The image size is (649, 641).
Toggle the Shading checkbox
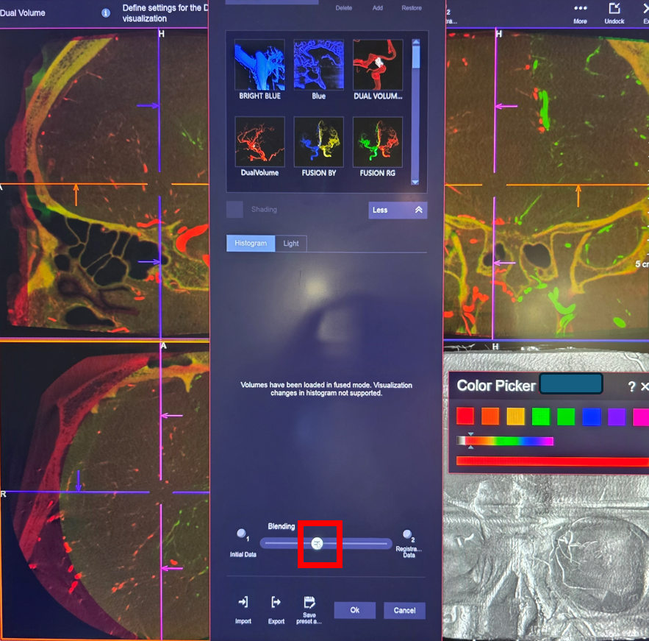(235, 210)
